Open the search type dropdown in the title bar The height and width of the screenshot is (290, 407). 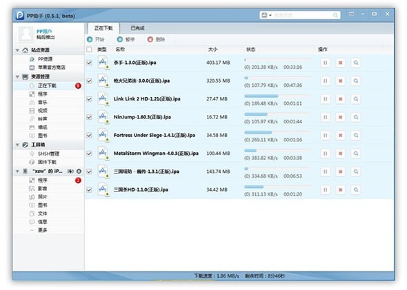click(266, 15)
